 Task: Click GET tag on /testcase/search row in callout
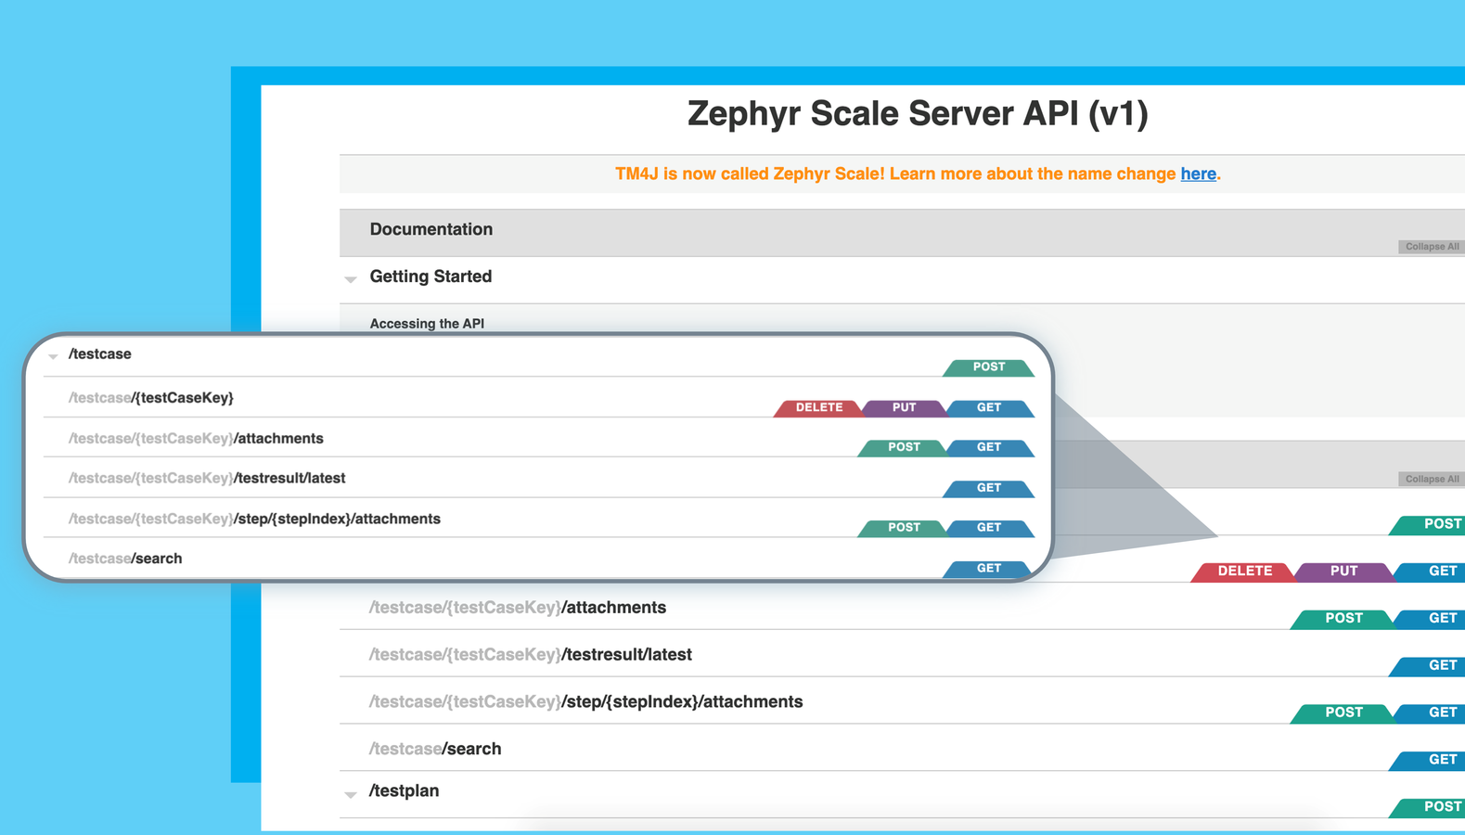pos(989,570)
